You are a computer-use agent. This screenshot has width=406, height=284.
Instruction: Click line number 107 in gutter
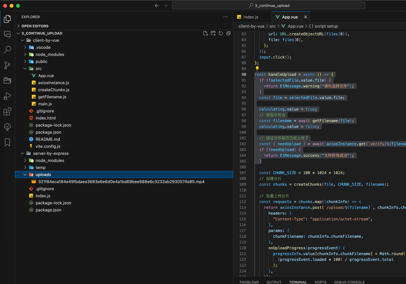tap(243, 173)
